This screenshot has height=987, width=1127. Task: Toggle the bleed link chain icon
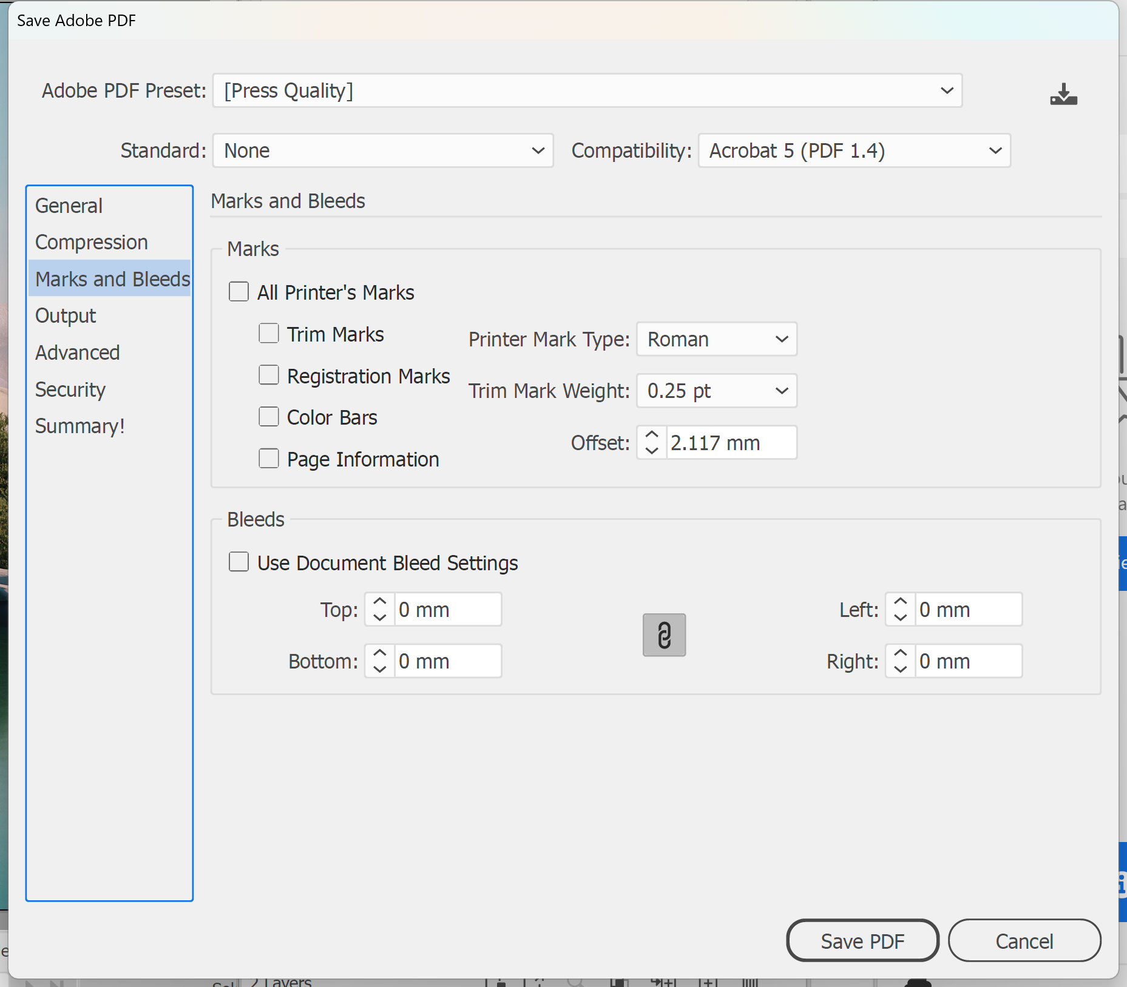point(664,635)
